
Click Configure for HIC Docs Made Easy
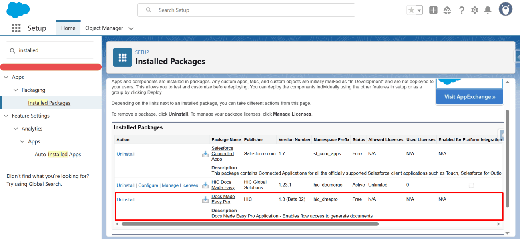148,185
